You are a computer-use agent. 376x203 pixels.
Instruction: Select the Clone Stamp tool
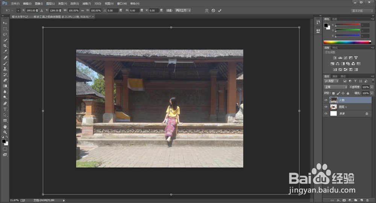[5, 69]
